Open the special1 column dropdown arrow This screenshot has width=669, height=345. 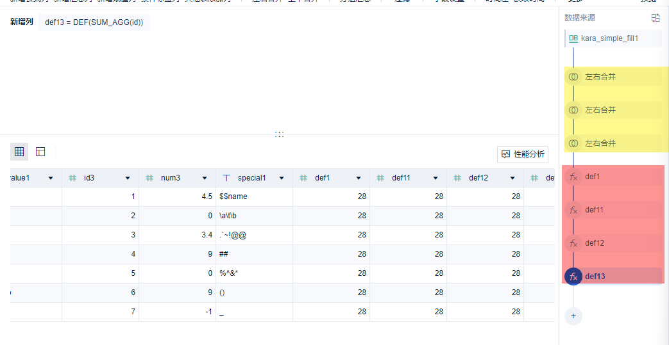coord(282,178)
